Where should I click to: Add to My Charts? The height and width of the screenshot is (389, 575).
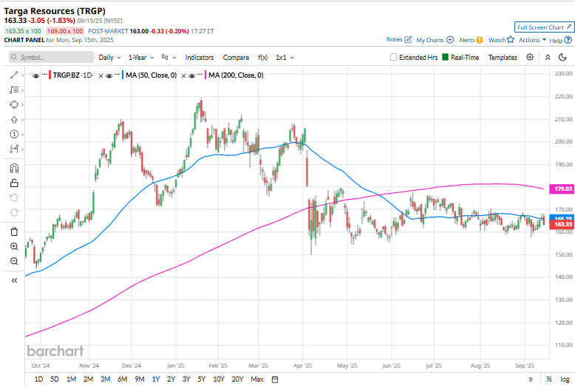pos(435,40)
